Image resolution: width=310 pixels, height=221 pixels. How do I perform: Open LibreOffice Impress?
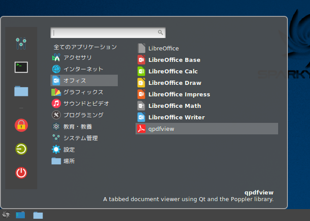click(x=207, y=94)
